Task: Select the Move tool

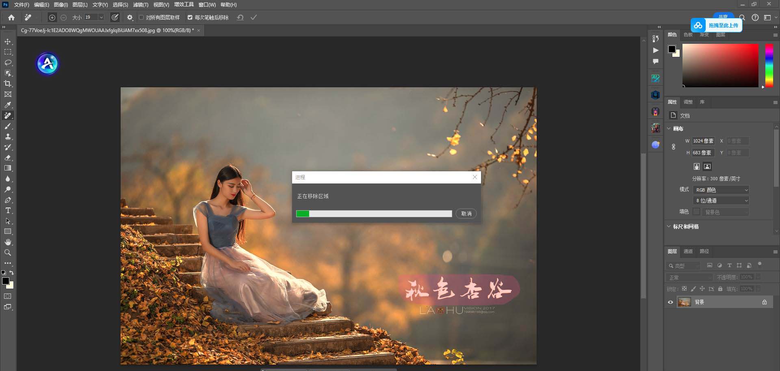Action: click(8, 41)
